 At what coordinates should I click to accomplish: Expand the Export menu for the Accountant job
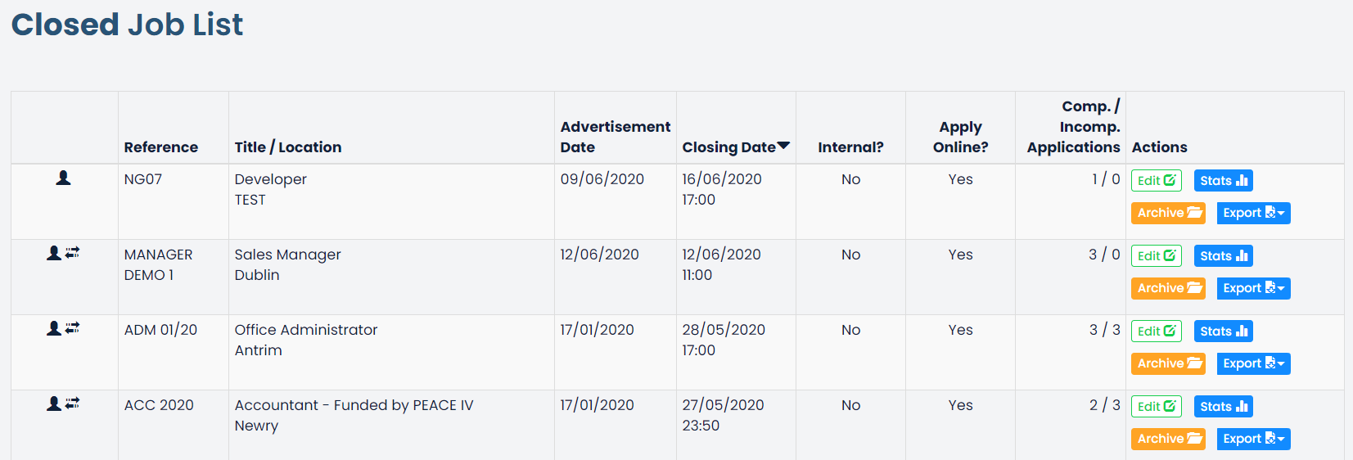point(1254,439)
